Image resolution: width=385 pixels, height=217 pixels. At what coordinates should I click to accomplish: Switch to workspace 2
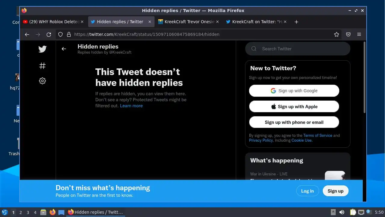pyautogui.click(x=20, y=212)
